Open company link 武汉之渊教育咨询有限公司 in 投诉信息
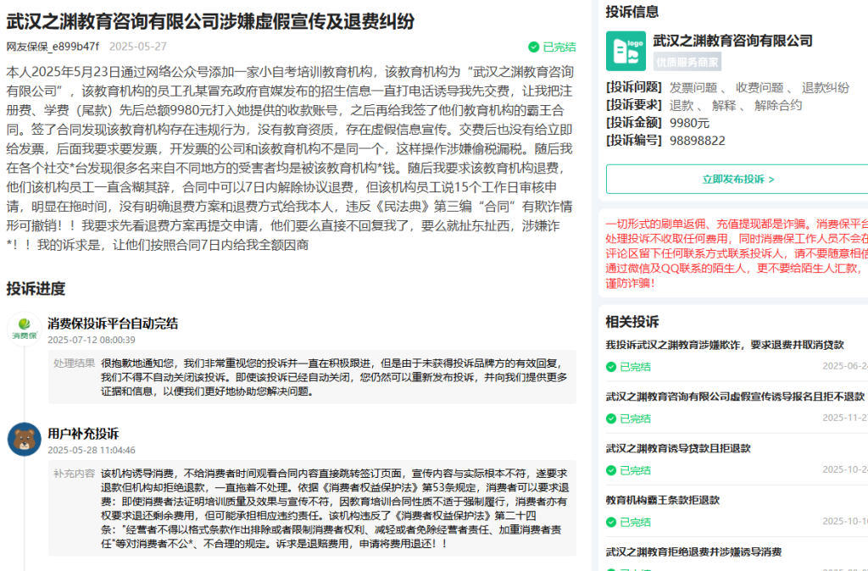Viewport: 868px width, 571px height. (732, 41)
